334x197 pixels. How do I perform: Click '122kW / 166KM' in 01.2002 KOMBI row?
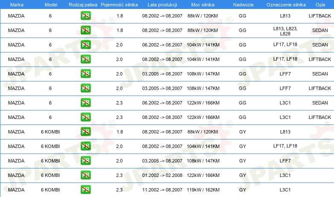[x=203, y=175]
